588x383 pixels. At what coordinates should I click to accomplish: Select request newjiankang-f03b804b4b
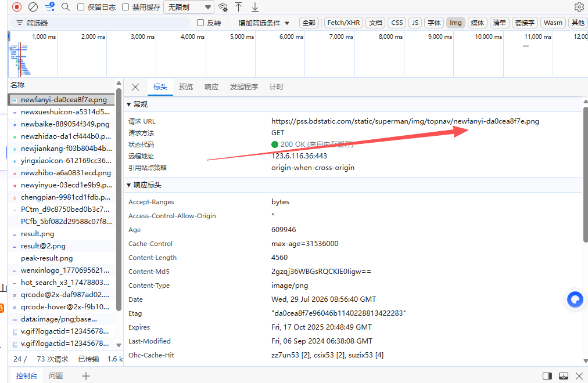coord(61,148)
